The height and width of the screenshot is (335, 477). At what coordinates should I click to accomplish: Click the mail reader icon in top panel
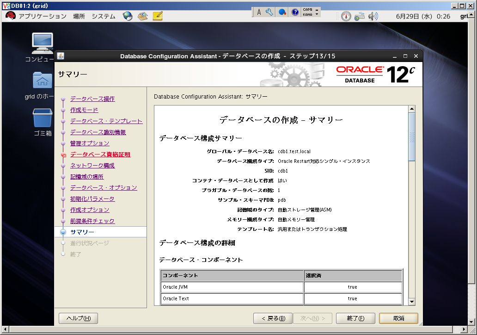pyautogui.click(x=143, y=16)
